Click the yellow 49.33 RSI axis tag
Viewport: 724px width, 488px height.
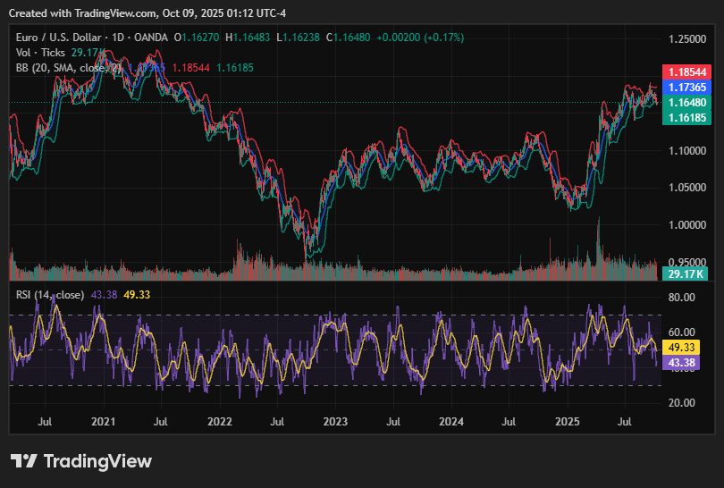pyautogui.click(x=682, y=347)
